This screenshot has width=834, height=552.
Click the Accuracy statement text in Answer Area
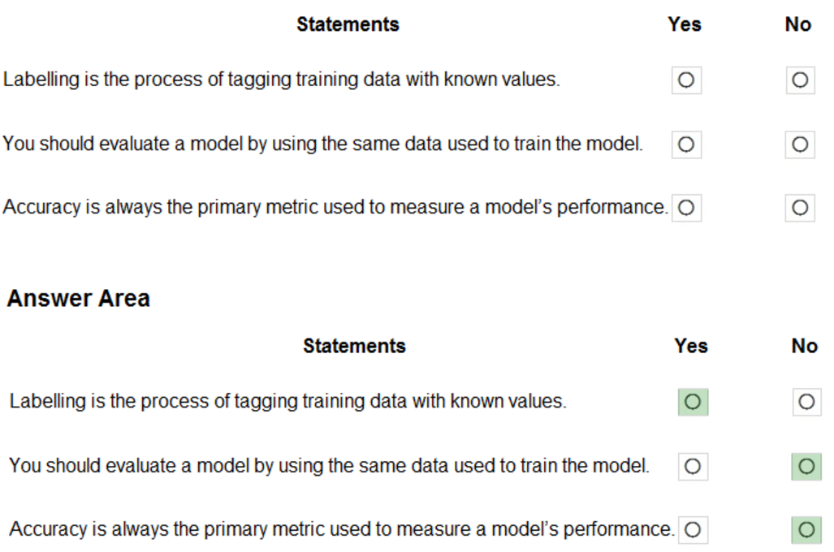[x=342, y=529]
